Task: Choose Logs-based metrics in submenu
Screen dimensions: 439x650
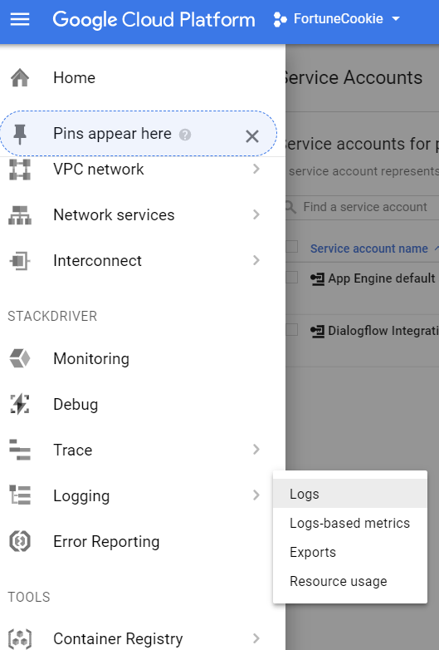Action: pyautogui.click(x=350, y=523)
